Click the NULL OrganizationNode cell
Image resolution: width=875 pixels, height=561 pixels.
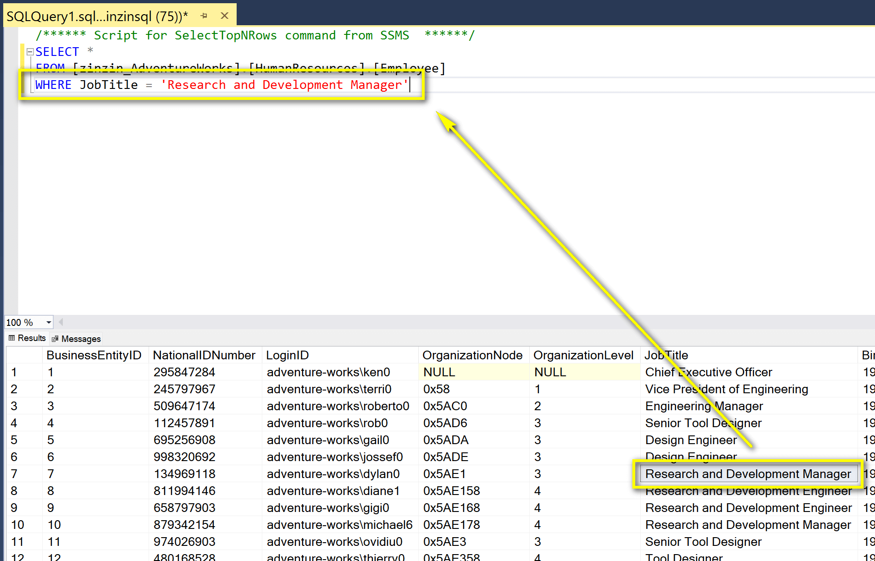point(474,372)
